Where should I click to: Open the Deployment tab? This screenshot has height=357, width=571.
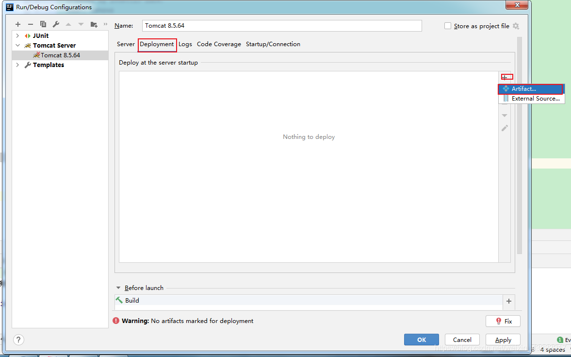157,44
